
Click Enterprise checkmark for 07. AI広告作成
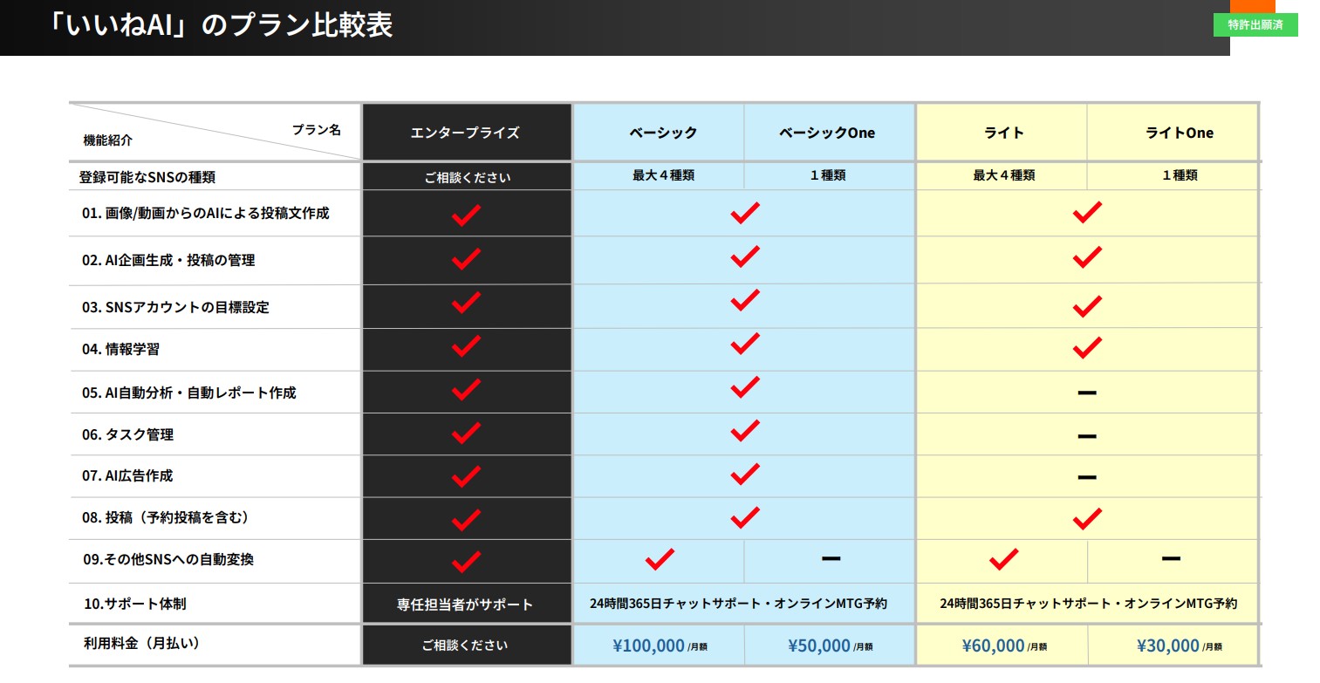(466, 476)
